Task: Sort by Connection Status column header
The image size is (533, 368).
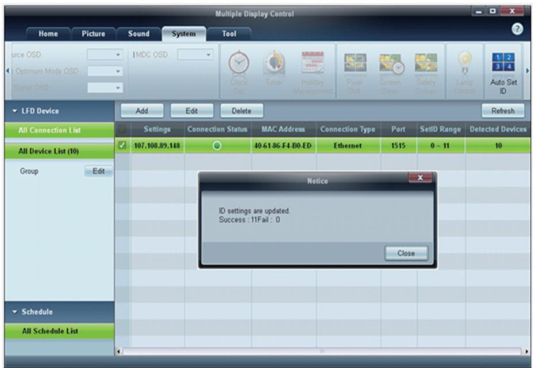Action: 218,129
